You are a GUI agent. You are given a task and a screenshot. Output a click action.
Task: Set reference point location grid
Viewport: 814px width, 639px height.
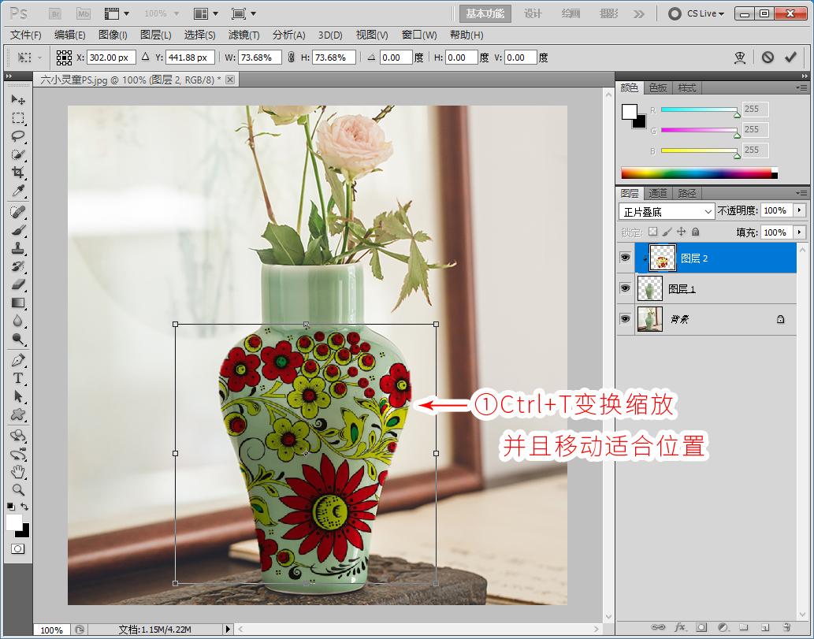[x=64, y=58]
